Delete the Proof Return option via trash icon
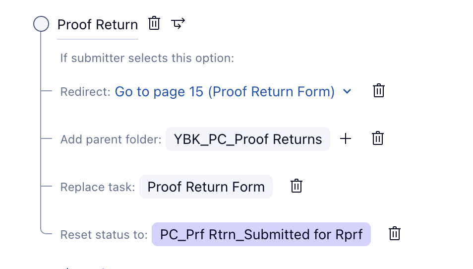 [154, 23]
